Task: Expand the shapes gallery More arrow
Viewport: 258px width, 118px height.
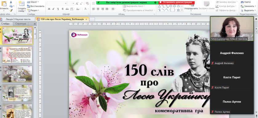Action: point(182,10)
